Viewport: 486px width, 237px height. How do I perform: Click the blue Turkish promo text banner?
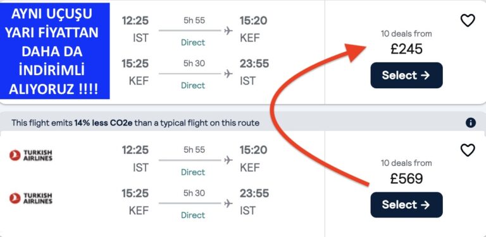[x=55, y=51]
